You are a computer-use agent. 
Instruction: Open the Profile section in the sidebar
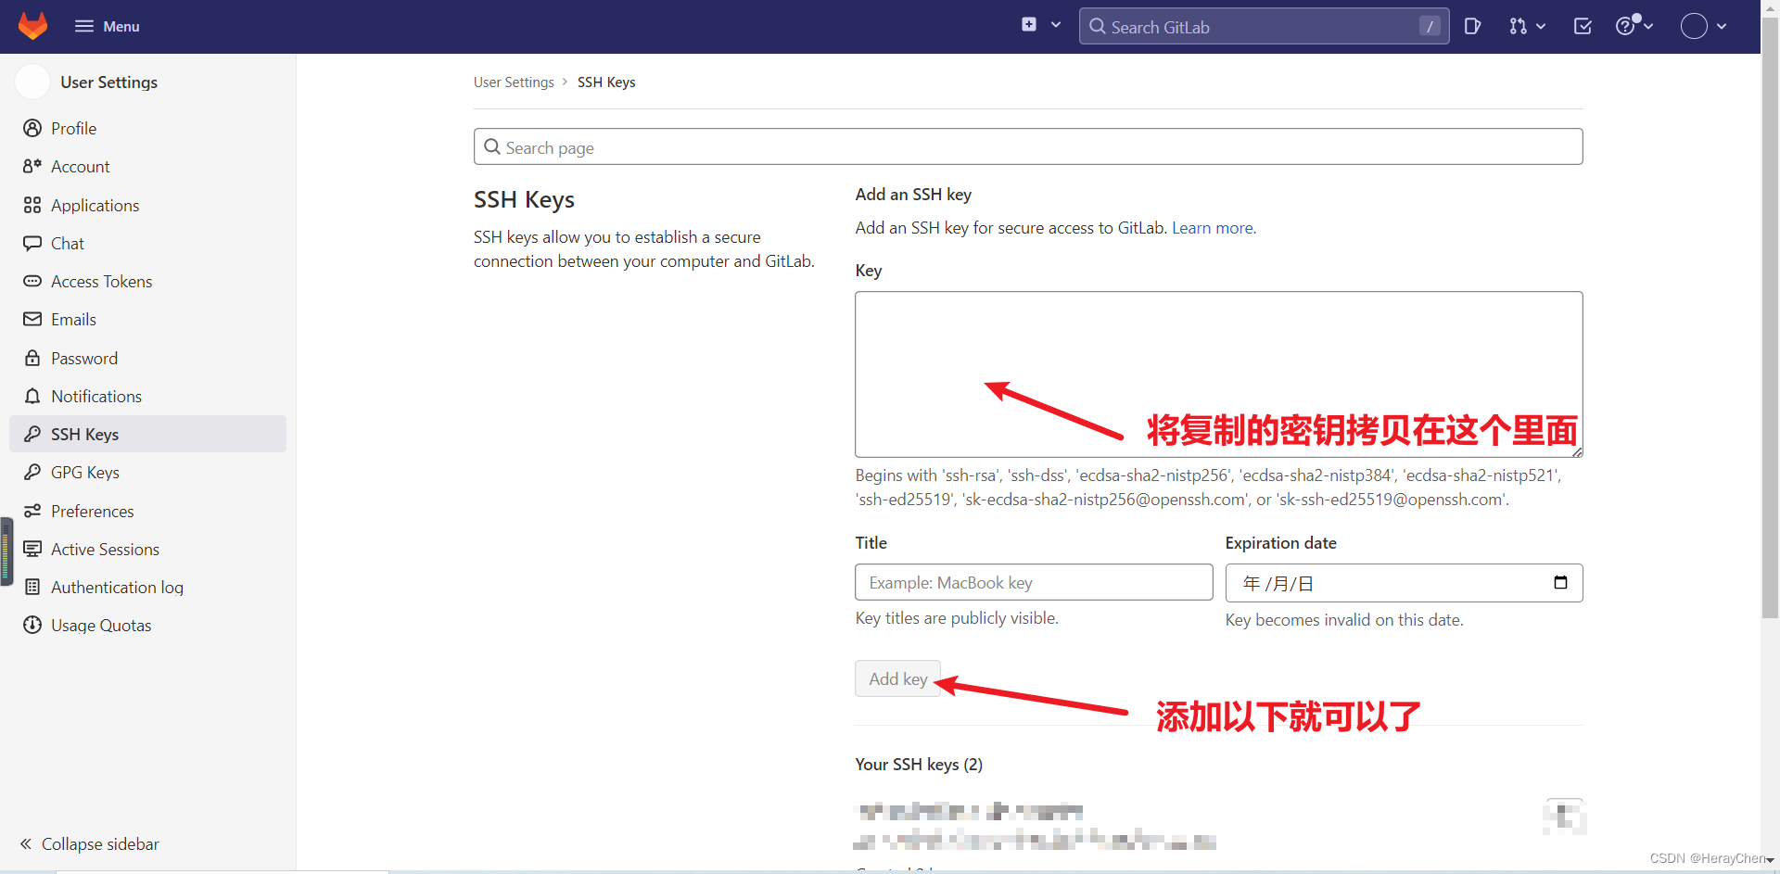[73, 128]
